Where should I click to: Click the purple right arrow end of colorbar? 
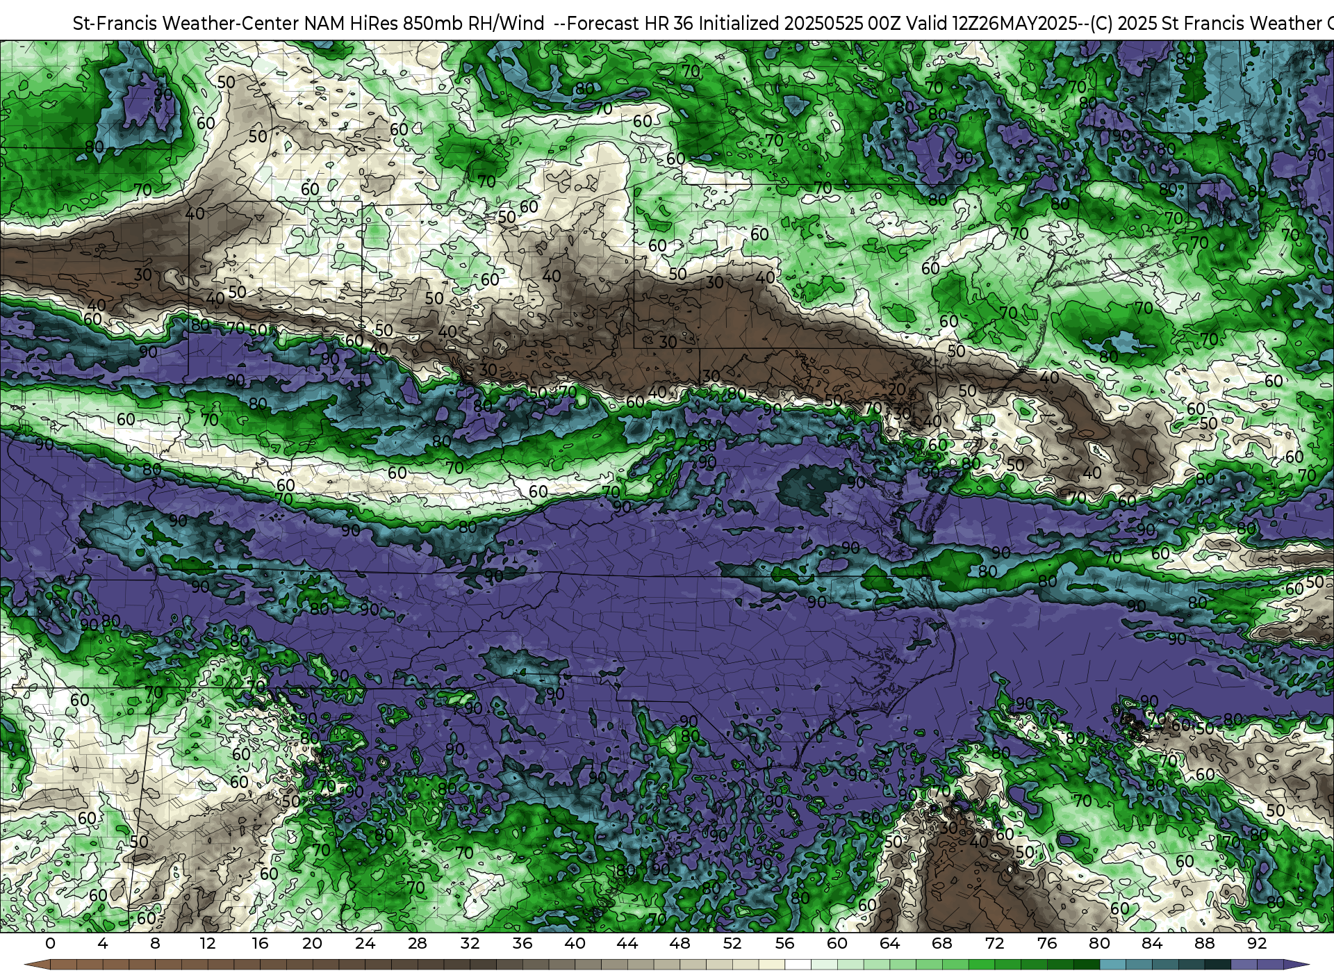(1296, 965)
